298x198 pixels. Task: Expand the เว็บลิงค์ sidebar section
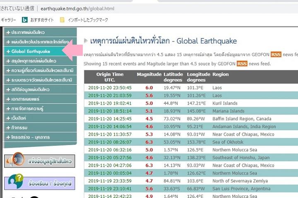[8, 118]
